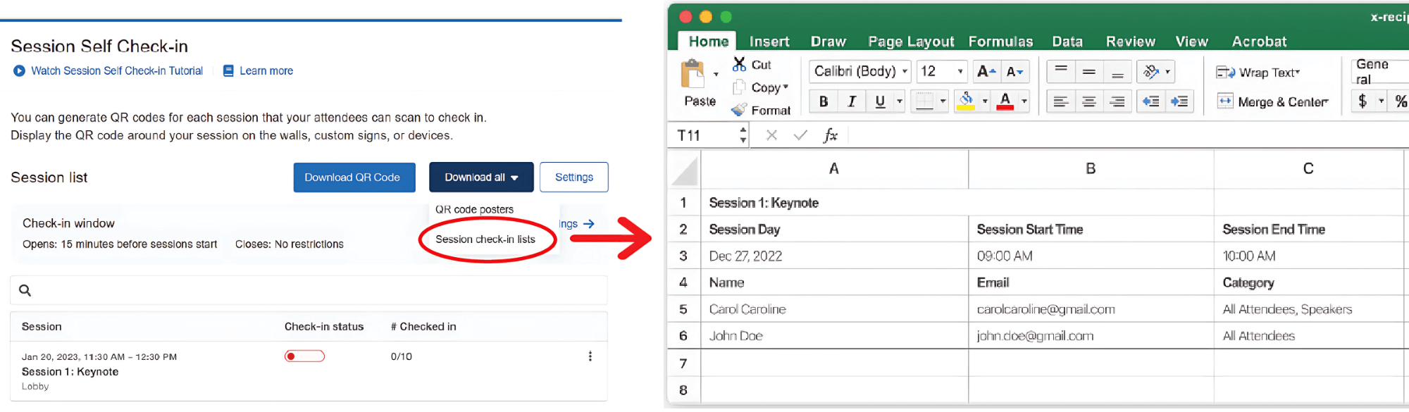Open the Watch Session Self Check-in Tutorial link
Screen dimensions: 1409x412
117,71
